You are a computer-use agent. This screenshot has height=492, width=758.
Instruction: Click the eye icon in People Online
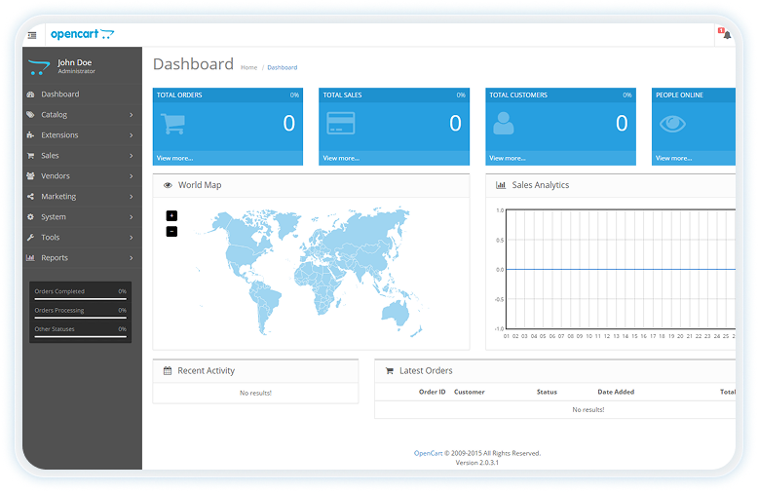[672, 124]
